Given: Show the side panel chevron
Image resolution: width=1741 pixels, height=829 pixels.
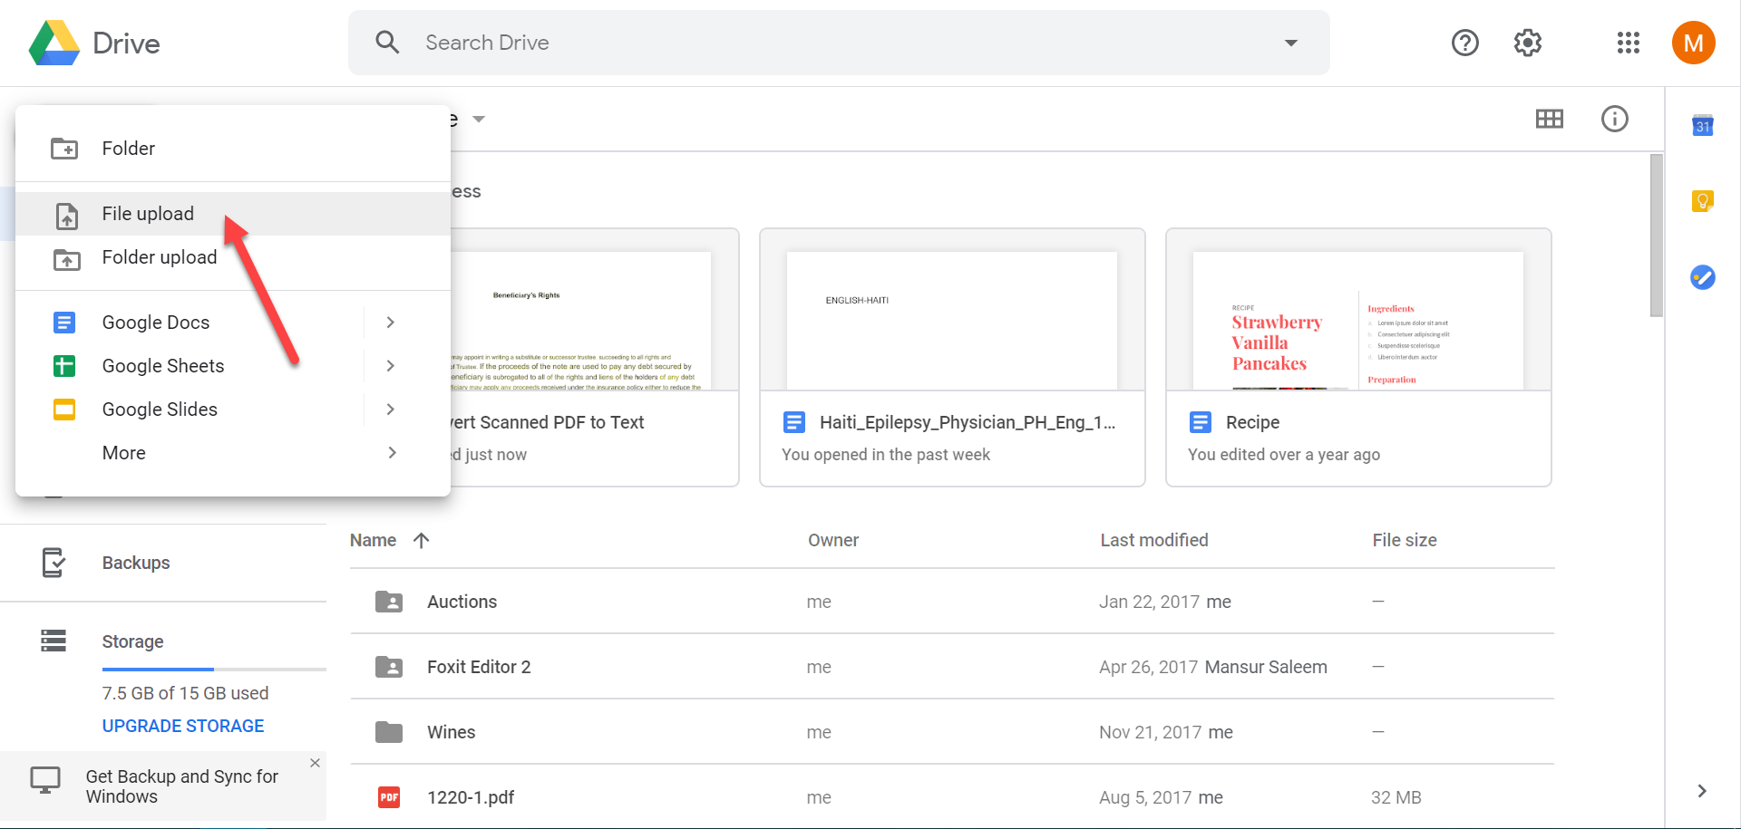Looking at the screenshot, I should [1702, 791].
